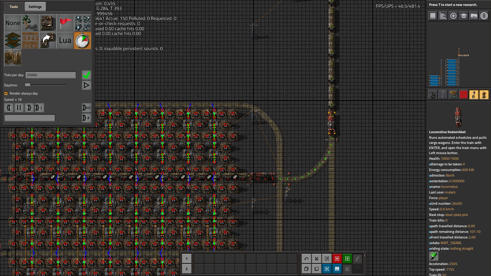Select the red deconstruction planner shortcut
Viewport: 491px width, 276px height.
pos(337,259)
